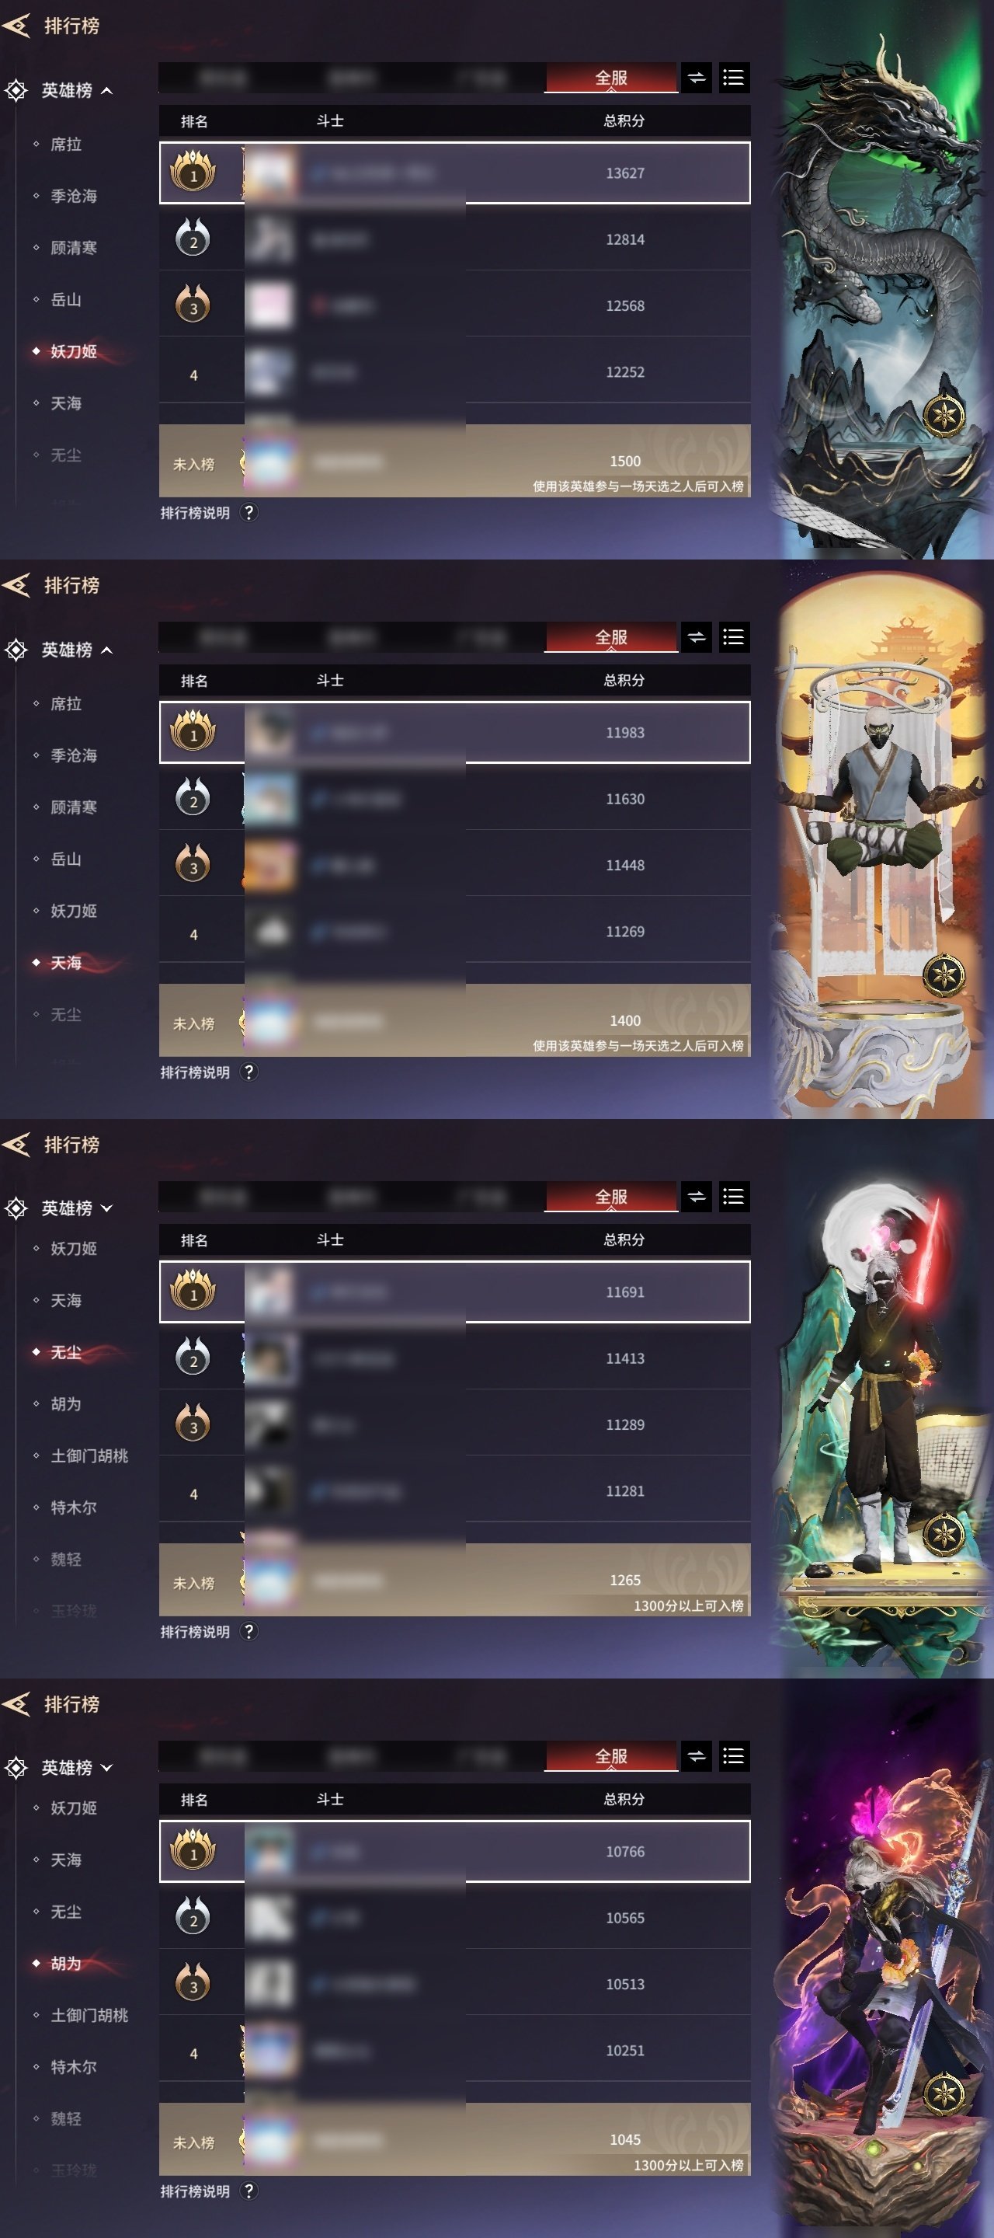Screen dimensions: 994x2238
Task: Select the red-highlighted 天海 hero entry
Action: point(67,963)
